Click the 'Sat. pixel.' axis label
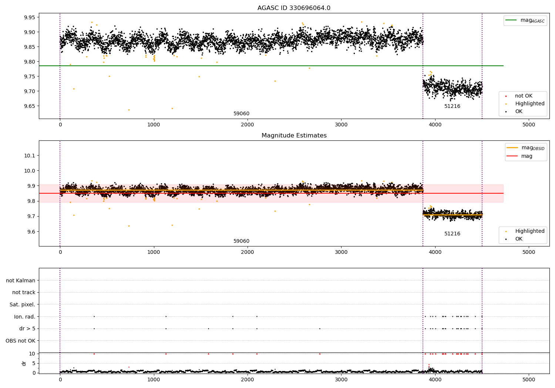The image size is (555, 388). click(23, 305)
